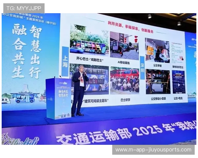Screen dimensions: 198x158
Task: Click the AI移动菜场 caption on the slide
Action: [x=124, y=62]
